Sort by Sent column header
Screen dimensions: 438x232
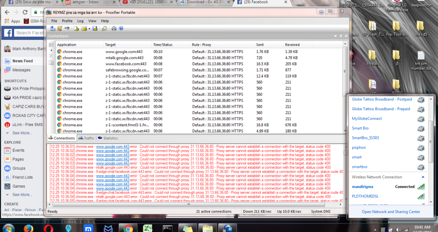(269, 45)
